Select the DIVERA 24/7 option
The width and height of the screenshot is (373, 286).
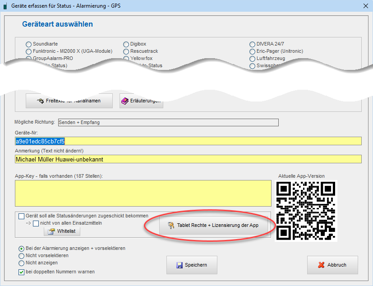click(252, 44)
